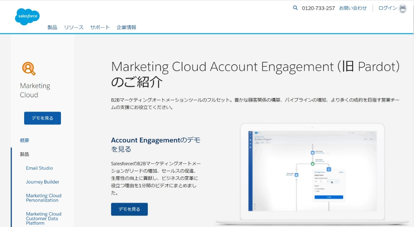Open the サポート menu

100,27
